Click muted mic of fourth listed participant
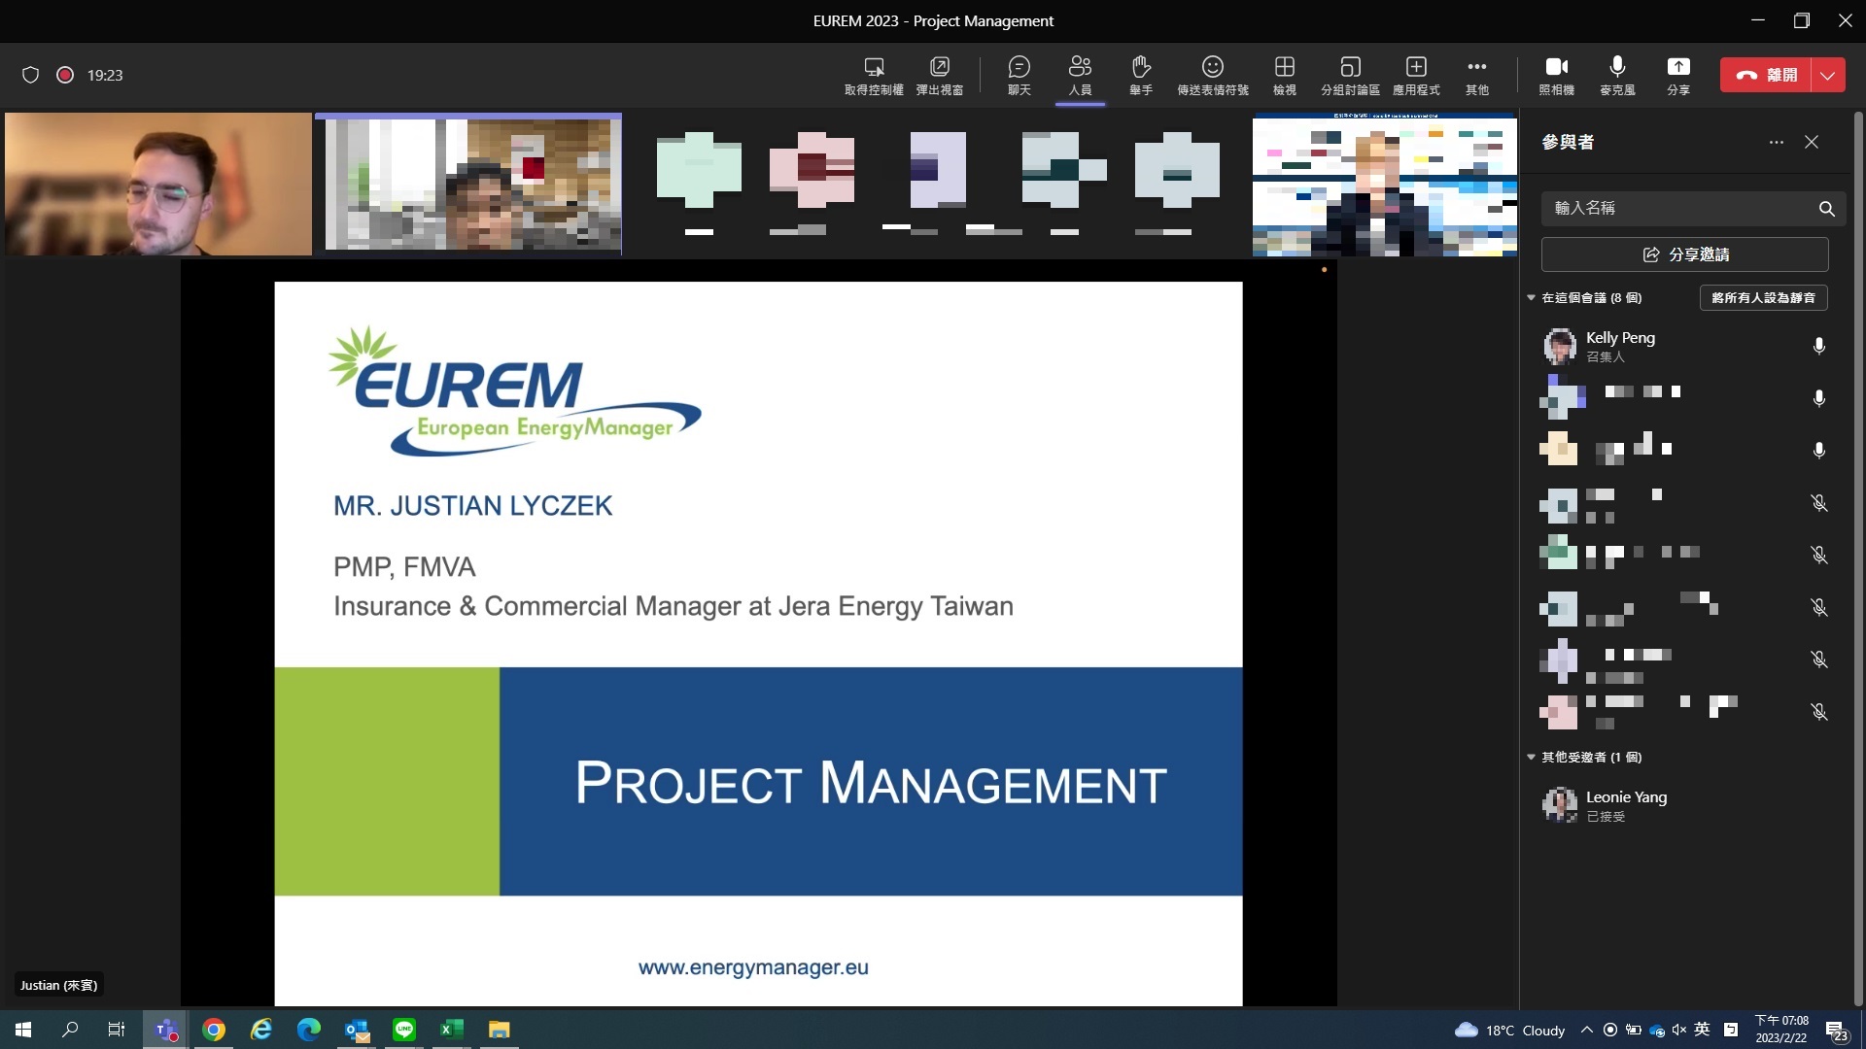 coord(1819,503)
